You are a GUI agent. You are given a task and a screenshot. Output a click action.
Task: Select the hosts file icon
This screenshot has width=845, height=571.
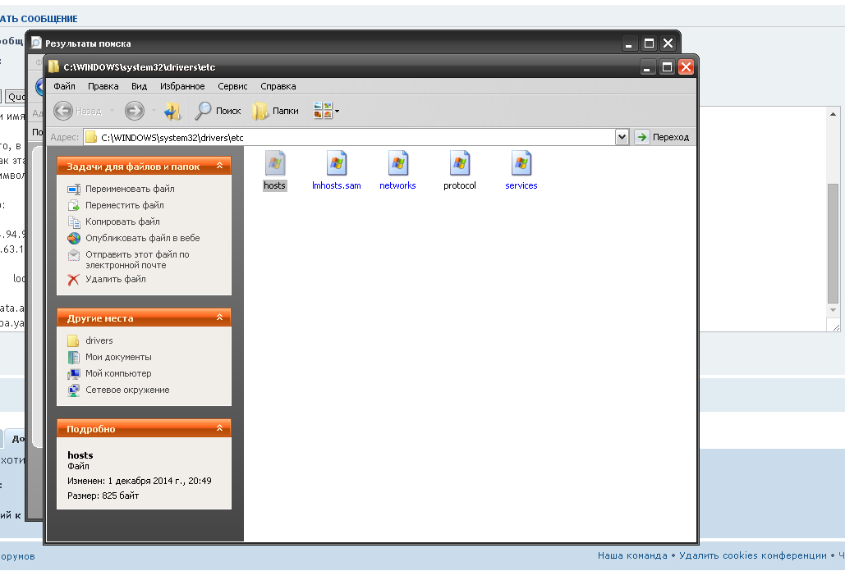pos(274,164)
